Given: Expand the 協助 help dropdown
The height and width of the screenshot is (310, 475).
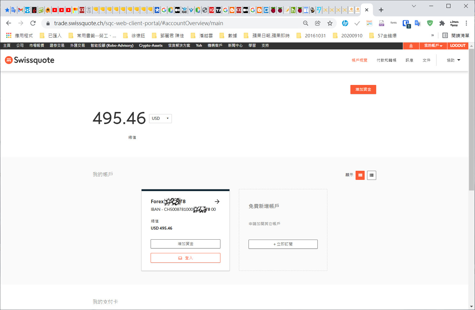Looking at the screenshot, I should [x=453, y=60].
